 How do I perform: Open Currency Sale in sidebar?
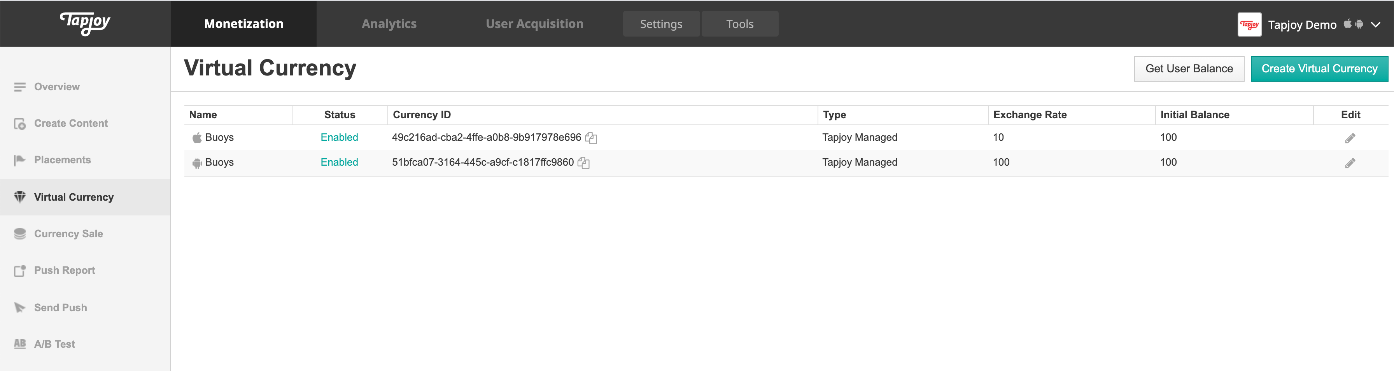(68, 234)
